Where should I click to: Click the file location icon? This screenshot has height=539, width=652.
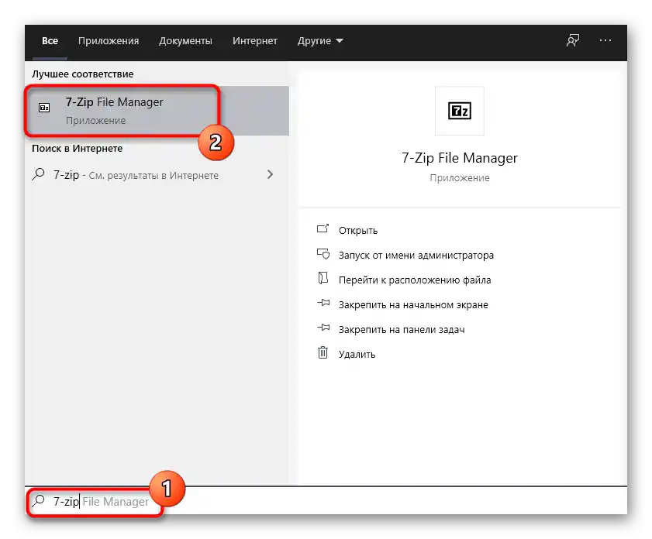[323, 278]
